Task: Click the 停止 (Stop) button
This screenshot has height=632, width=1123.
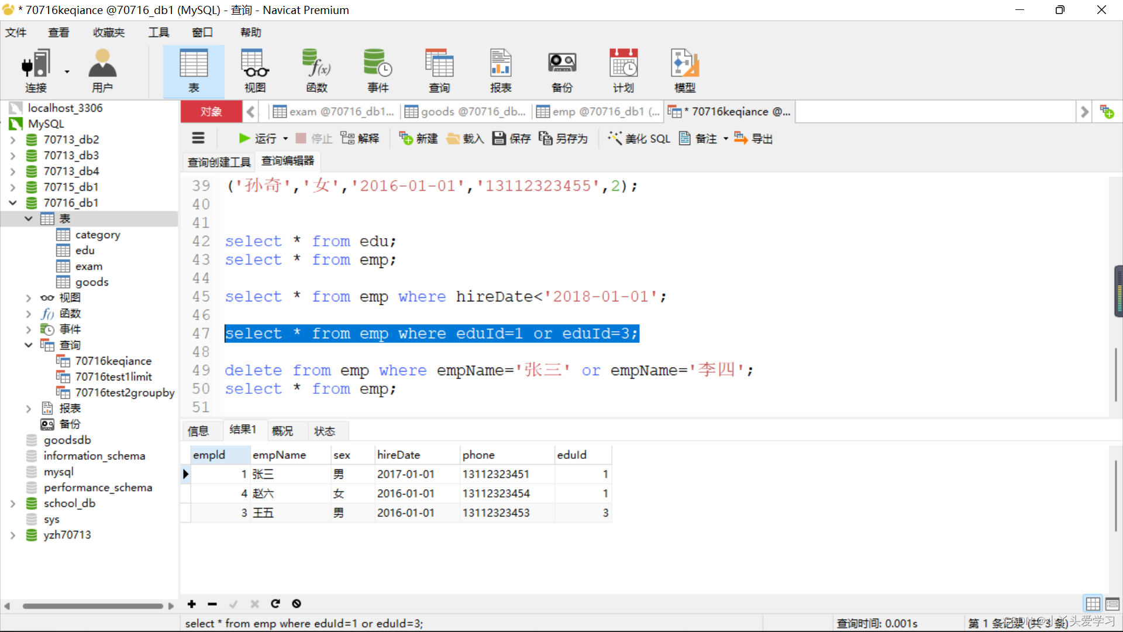Action: 314,138
